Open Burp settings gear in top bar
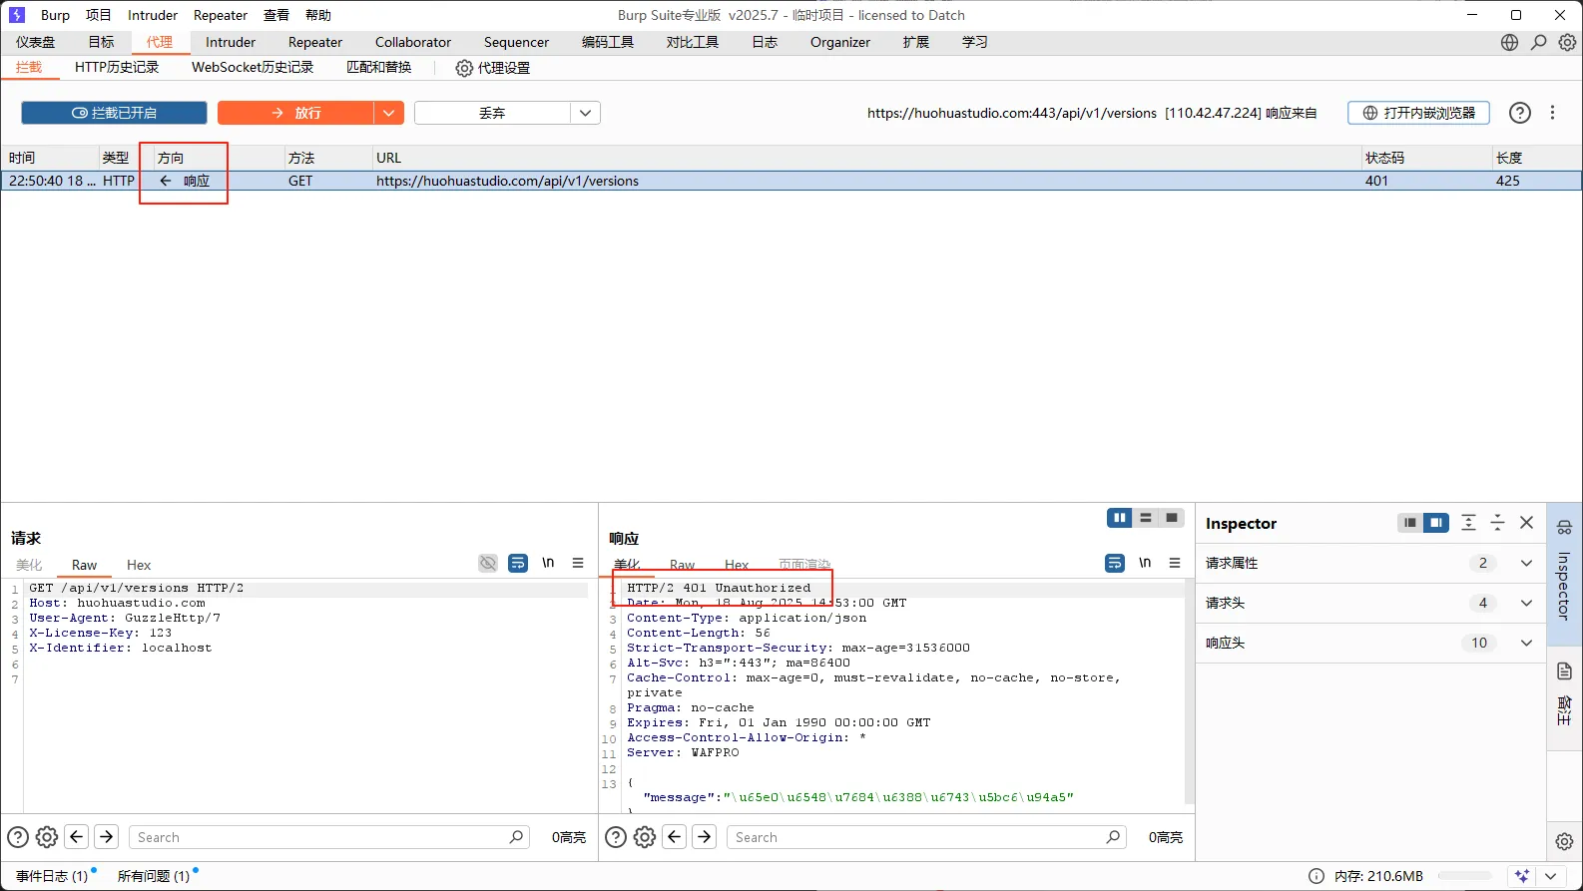 coord(1567,42)
